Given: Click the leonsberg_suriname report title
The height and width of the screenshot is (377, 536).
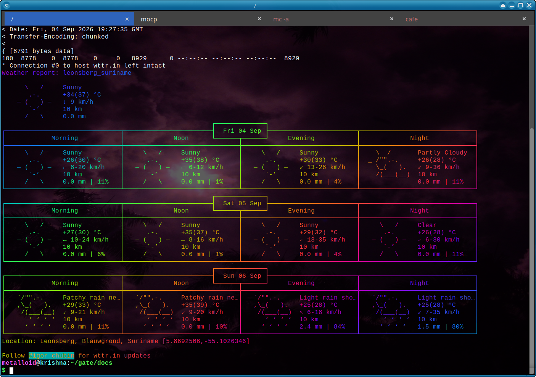Looking at the screenshot, I should tap(97, 73).
